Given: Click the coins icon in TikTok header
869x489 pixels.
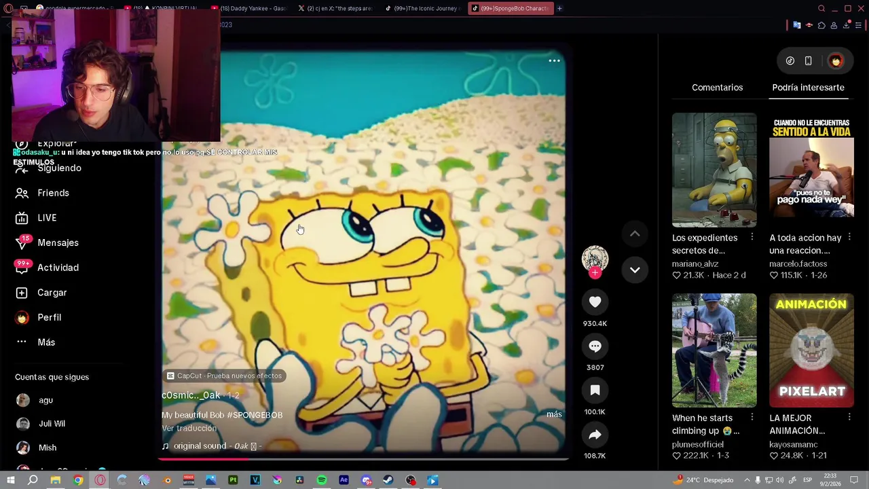Looking at the screenshot, I should (x=790, y=61).
